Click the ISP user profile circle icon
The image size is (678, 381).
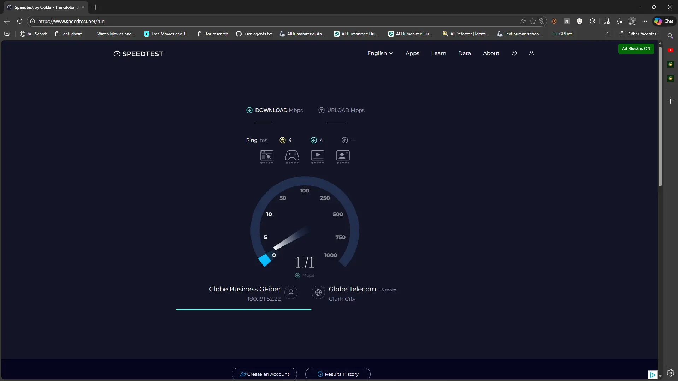[x=291, y=292]
